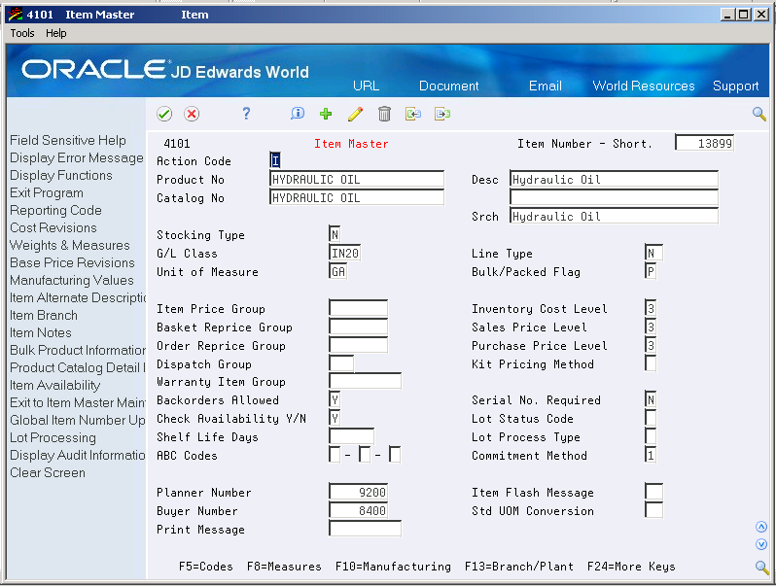This screenshot has height=586, width=776.
Task: Click the green checkmark OK icon
Action: [164, 114]
